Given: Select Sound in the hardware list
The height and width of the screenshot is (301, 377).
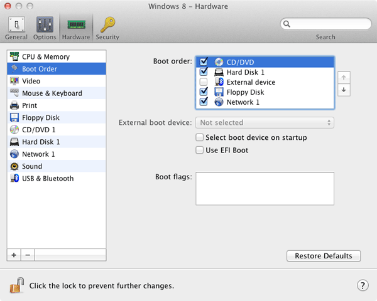Looking at the screenshot, I should (32, 166).
